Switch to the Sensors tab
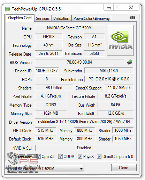Image resolution: width=145 pixels, height=180 pixels. click(x=43, y=19)
